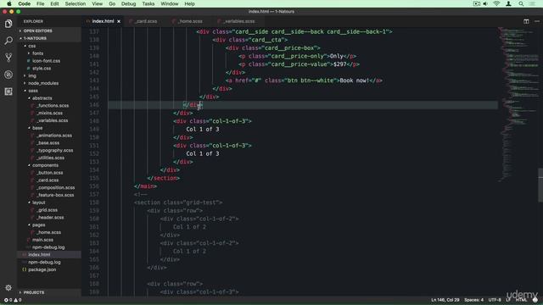Split the editor with top-right icon
Viewport: 543px width, 305px height.
point(526,21)
